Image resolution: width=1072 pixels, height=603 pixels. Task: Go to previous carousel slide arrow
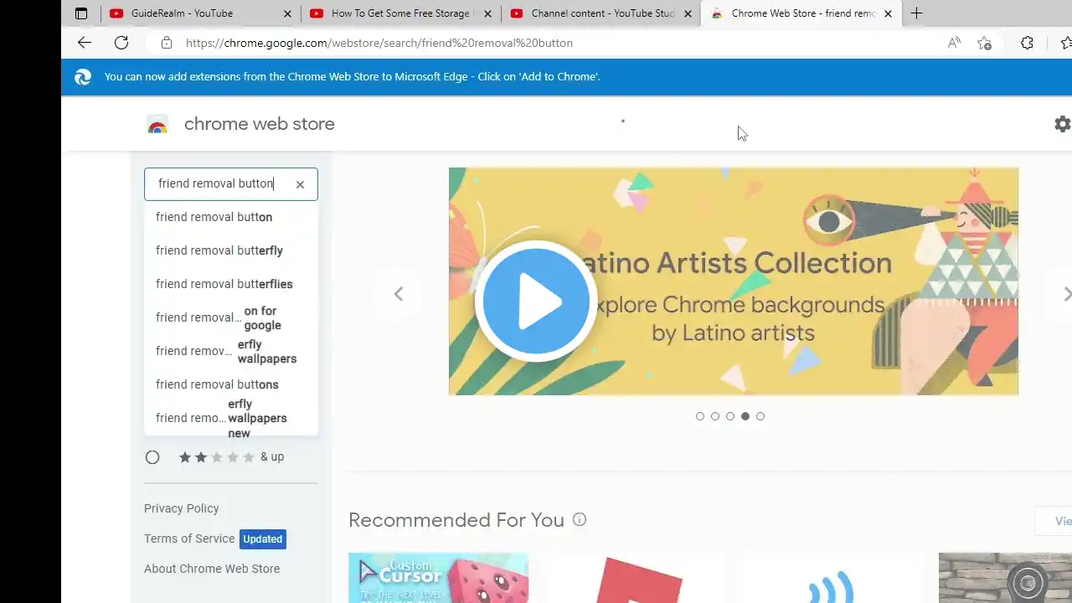coord(399,294)
